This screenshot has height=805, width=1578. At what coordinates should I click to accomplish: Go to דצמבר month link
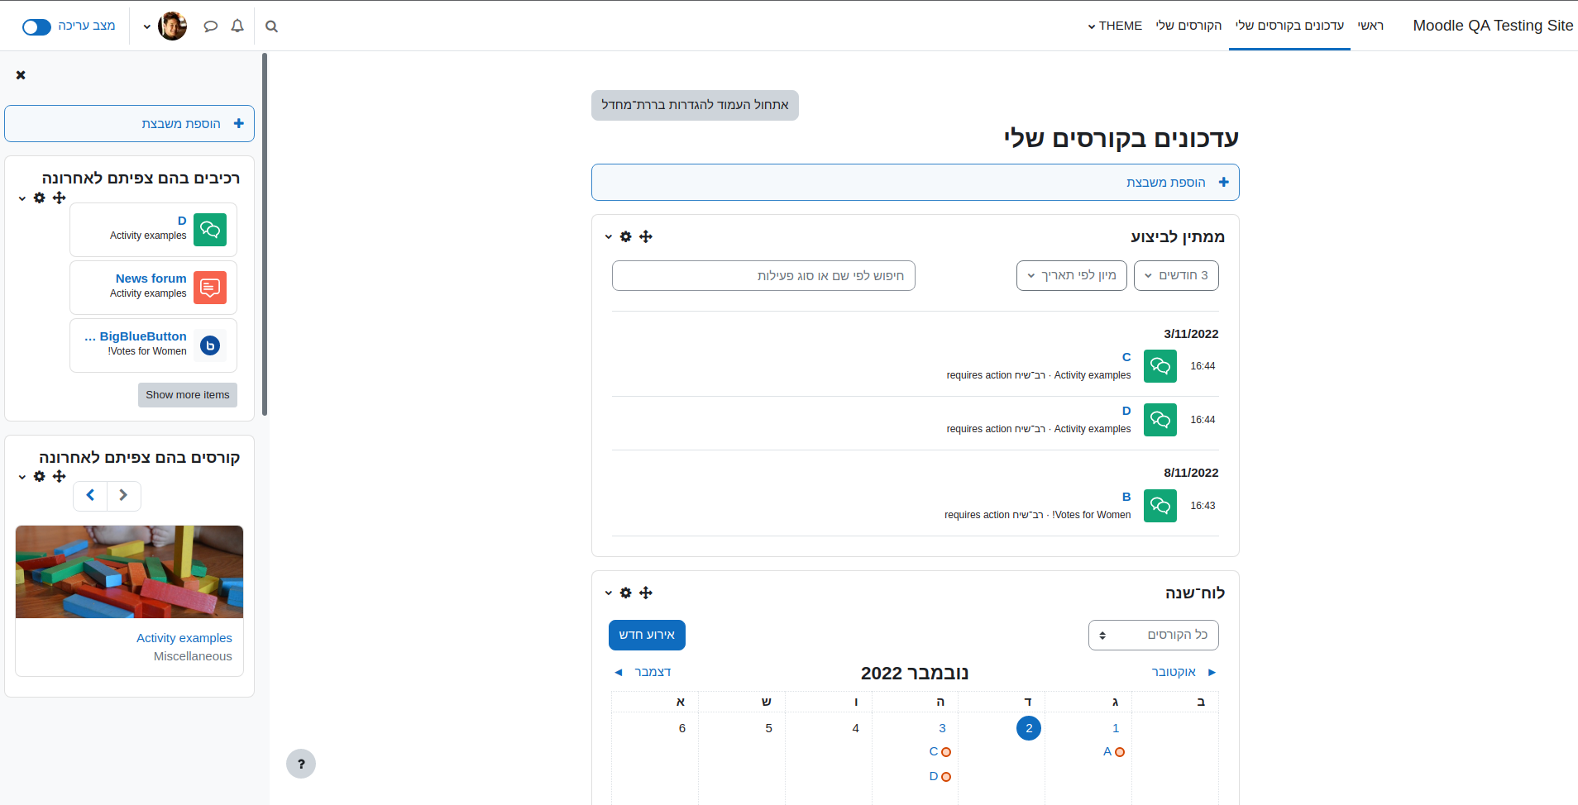point(643,672)
